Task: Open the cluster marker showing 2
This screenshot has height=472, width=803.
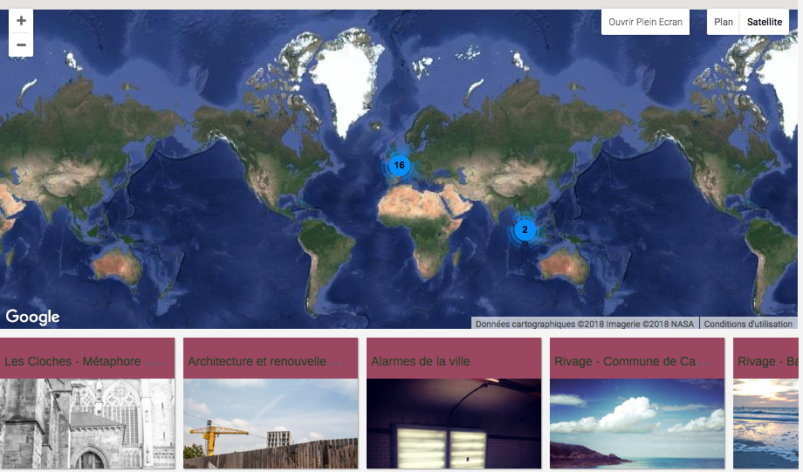Action: pyautogui.click(x=524, y=230)
